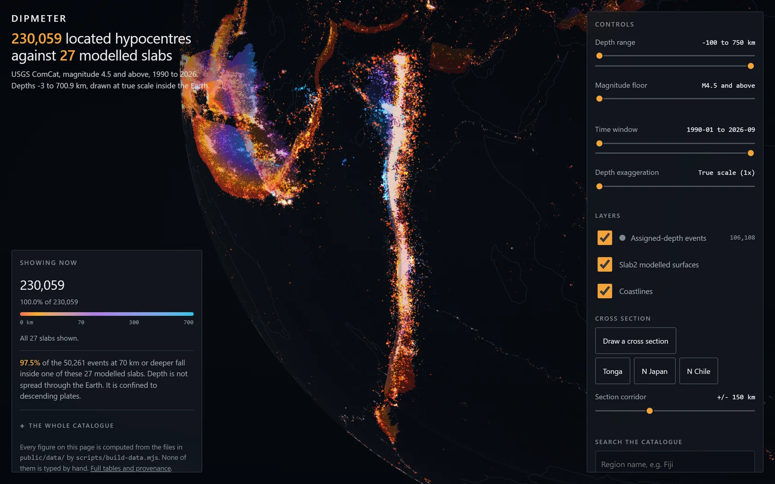Click the 'All 27 slabs shown.' text
Image resolution: width=775 pixels, height=484 pixels.
49,338
